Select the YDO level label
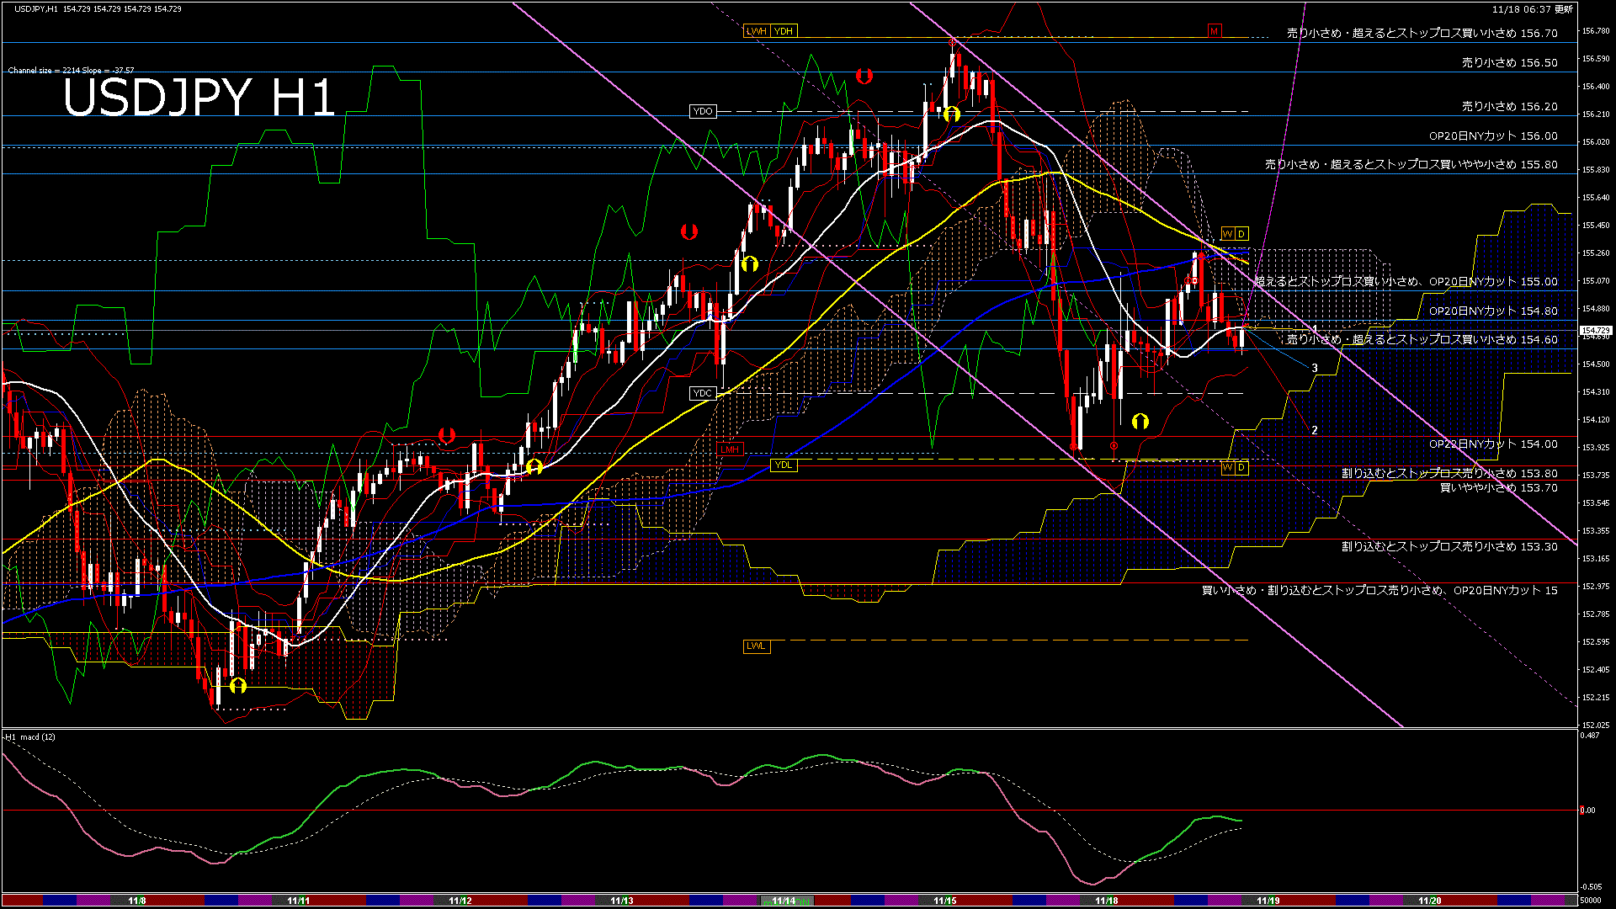The image size is (1616, 909). pyautogui.click(x=702, y=111)
